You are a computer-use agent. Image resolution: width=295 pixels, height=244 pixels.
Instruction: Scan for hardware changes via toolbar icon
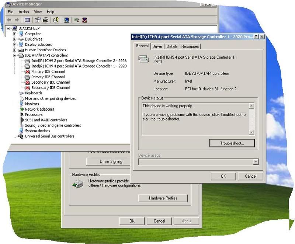pyautogui.click(x=66, y=20)
